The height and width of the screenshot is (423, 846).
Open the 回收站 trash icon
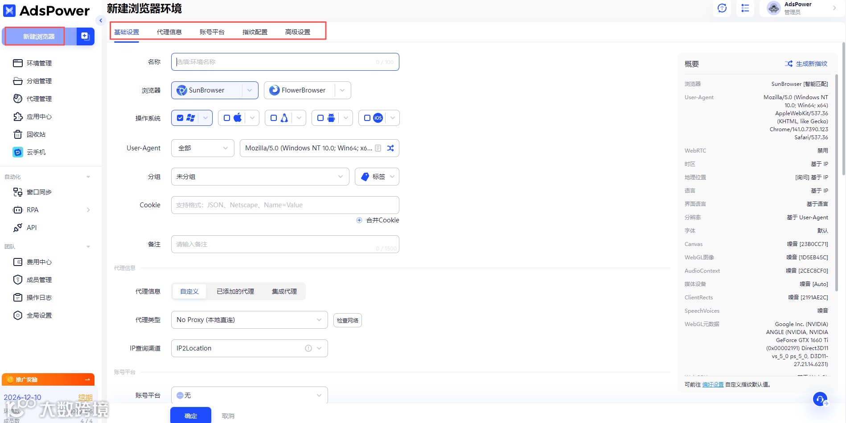point(18,134)
